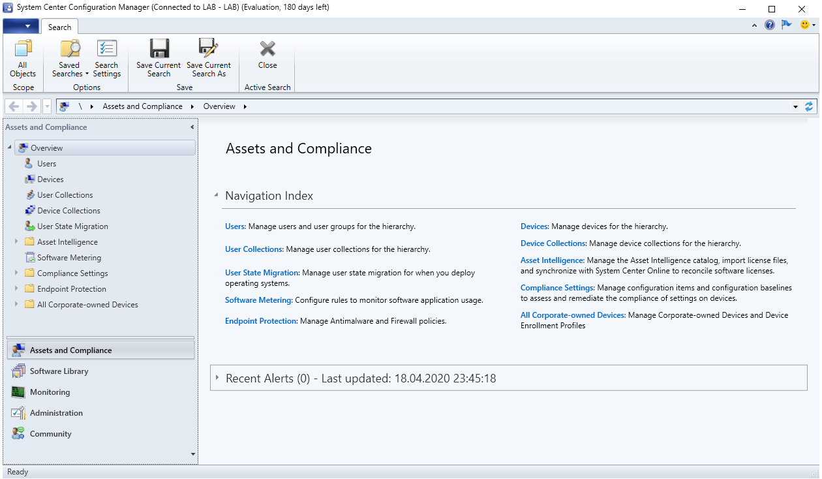
Task: Open the Compliance Settings link
Action: (557, 288)
